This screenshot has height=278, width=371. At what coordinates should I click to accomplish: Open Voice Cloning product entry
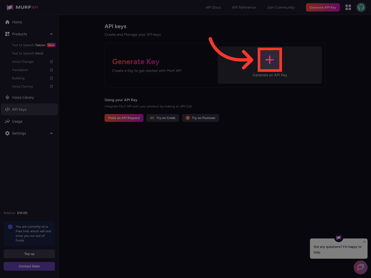(22, 86)
